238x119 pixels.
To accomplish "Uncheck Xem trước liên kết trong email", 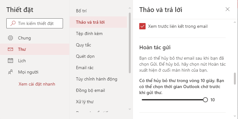I will [x=142, y=26].
